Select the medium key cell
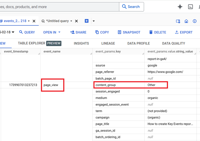The image size is (200, 141). (x=119, y=98)
